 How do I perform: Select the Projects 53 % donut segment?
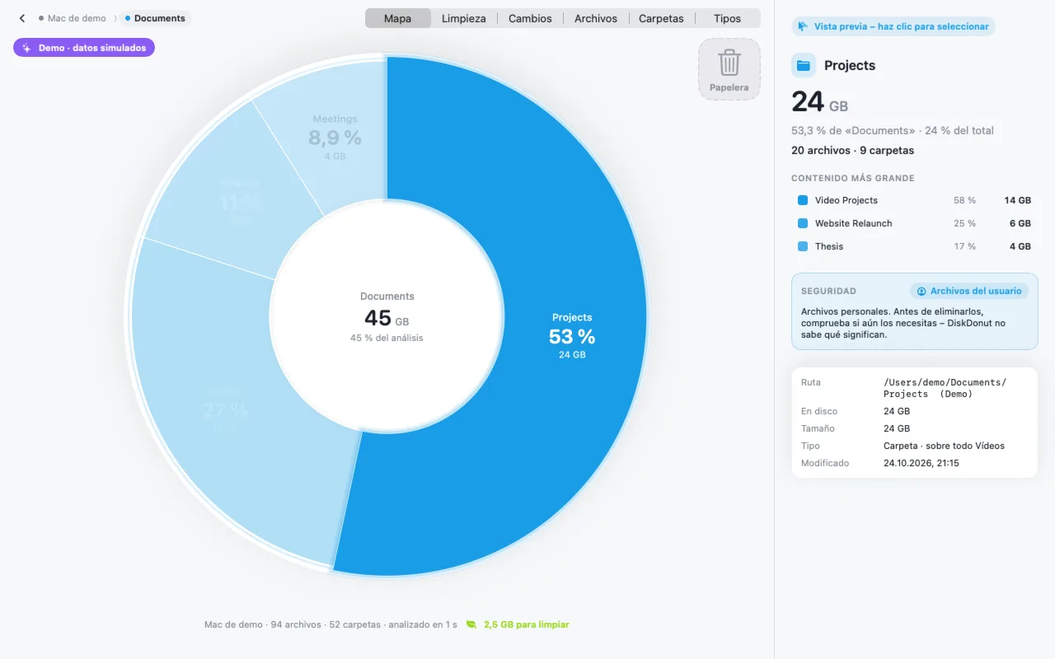tap(572, 335)
